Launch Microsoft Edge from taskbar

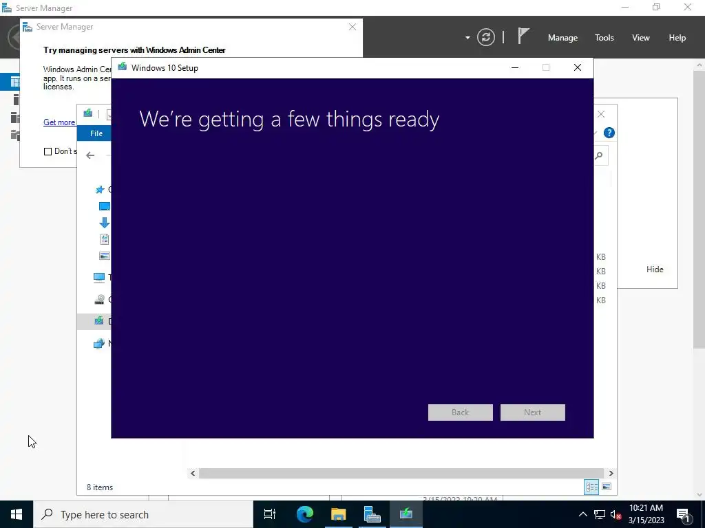point(304,514)
